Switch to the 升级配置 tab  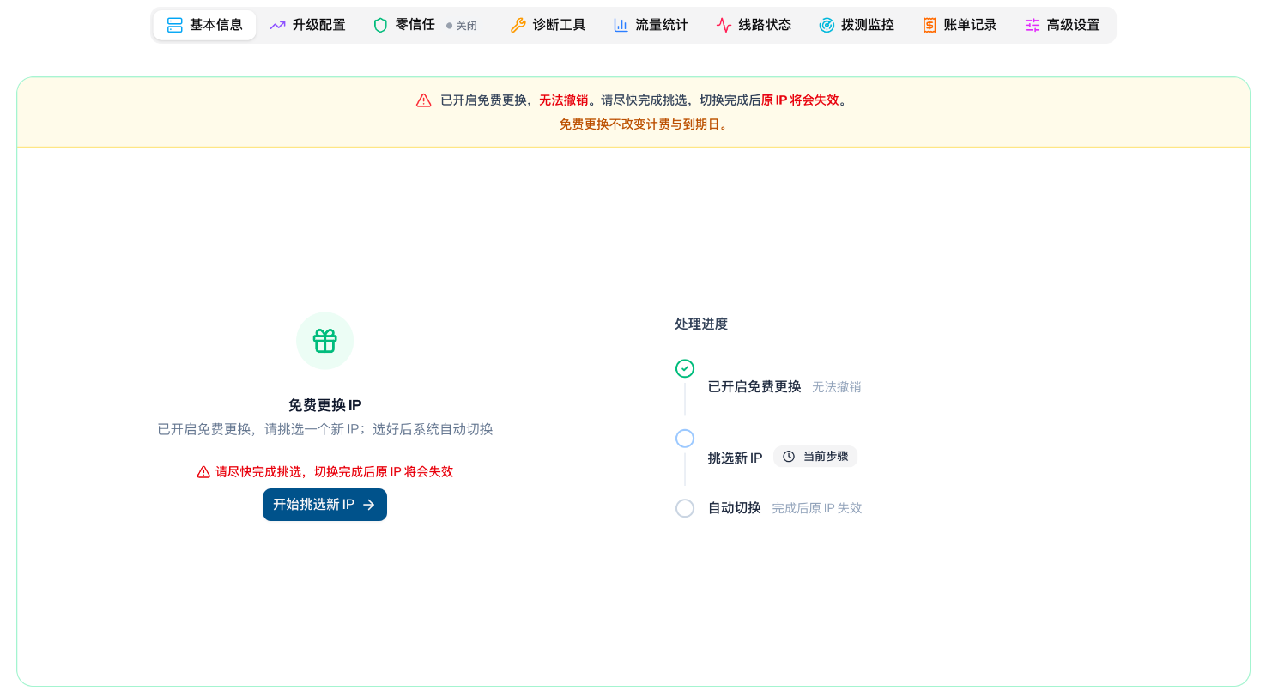tap(307, 25)
